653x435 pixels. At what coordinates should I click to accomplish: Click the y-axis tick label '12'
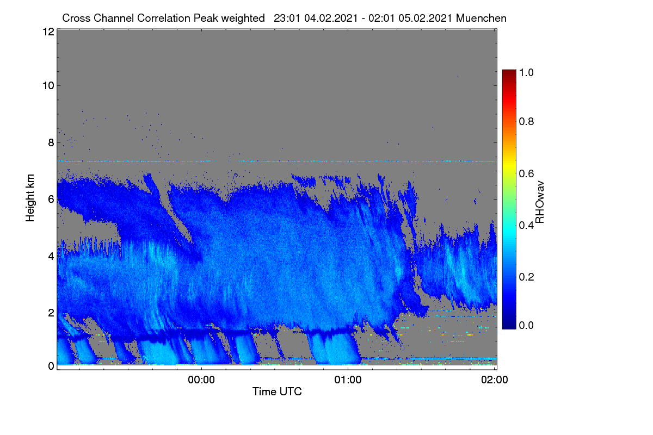click(x=47, y=32)
